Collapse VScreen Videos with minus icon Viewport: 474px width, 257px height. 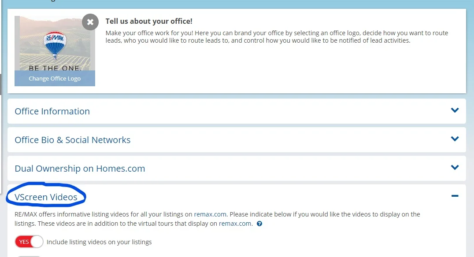pyautogui.click(x=455, y=196)
